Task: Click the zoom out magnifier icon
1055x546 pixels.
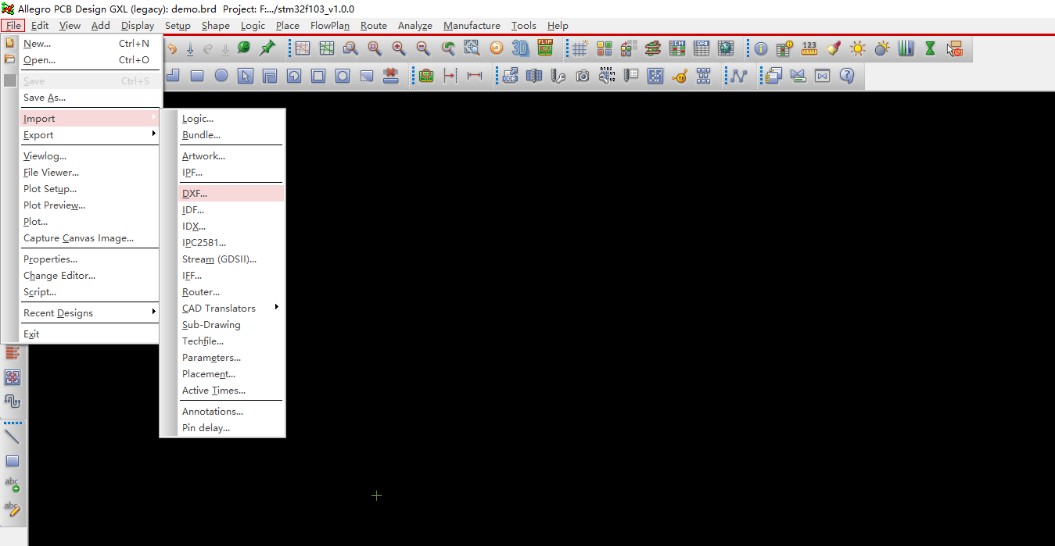Action: pos(423,48)
